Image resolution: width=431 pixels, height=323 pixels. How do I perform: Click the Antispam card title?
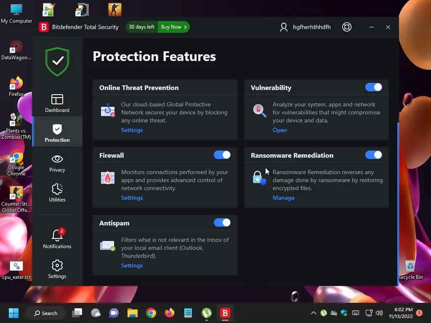click(x=114, y=223)
